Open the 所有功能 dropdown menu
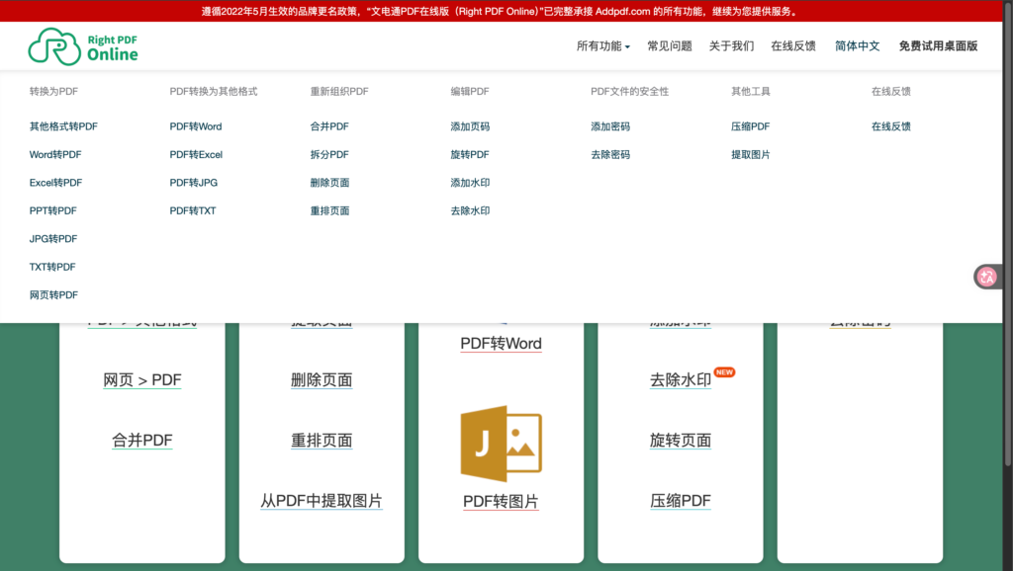Viewport: 1013px width, 571px height. (602, 45)
